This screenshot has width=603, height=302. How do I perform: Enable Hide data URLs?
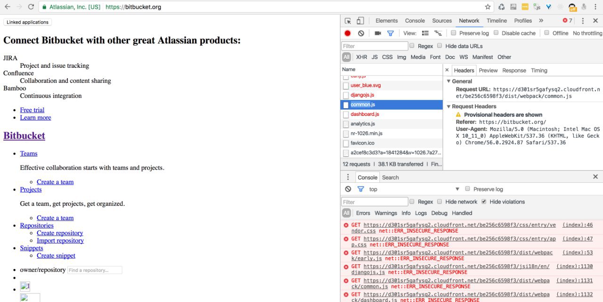440,46
